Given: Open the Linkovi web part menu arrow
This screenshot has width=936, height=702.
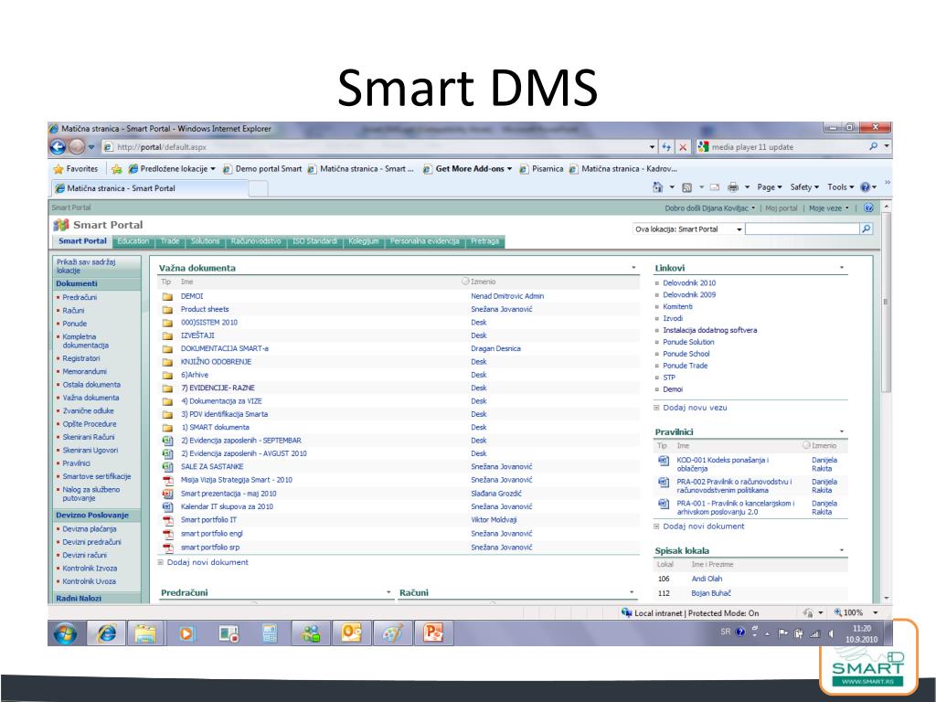Looking at the screenshot, I should pyautogui.click(x=842, y=268).
